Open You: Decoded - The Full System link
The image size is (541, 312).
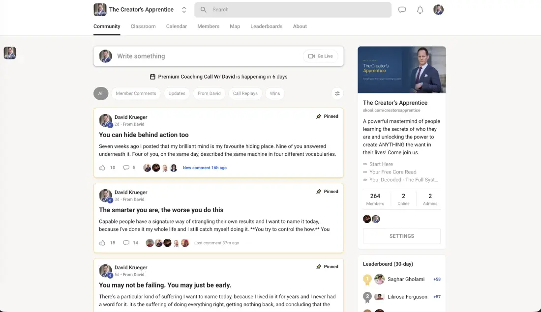point(404,180)
